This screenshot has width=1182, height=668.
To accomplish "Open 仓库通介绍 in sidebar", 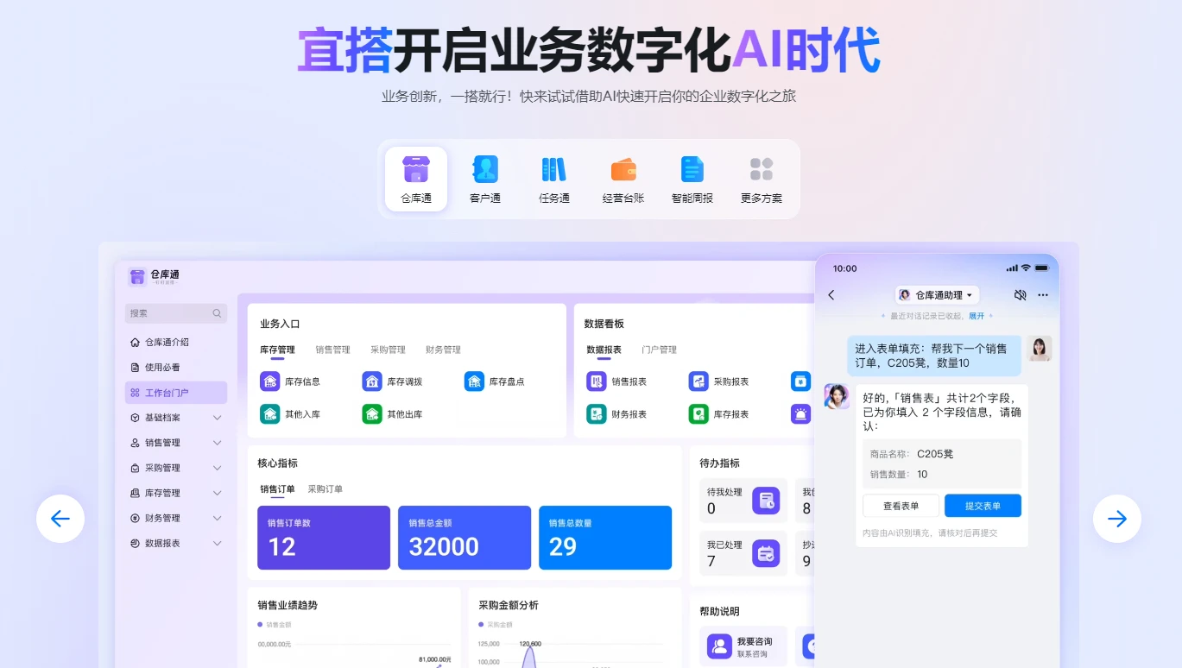I will click(176, 343).
